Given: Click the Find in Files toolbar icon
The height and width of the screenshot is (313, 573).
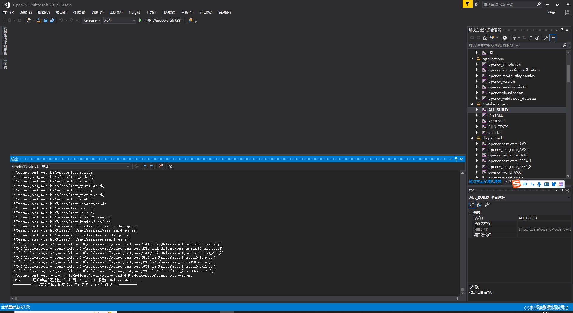Looking at the screenshot, I should (190, 20).
